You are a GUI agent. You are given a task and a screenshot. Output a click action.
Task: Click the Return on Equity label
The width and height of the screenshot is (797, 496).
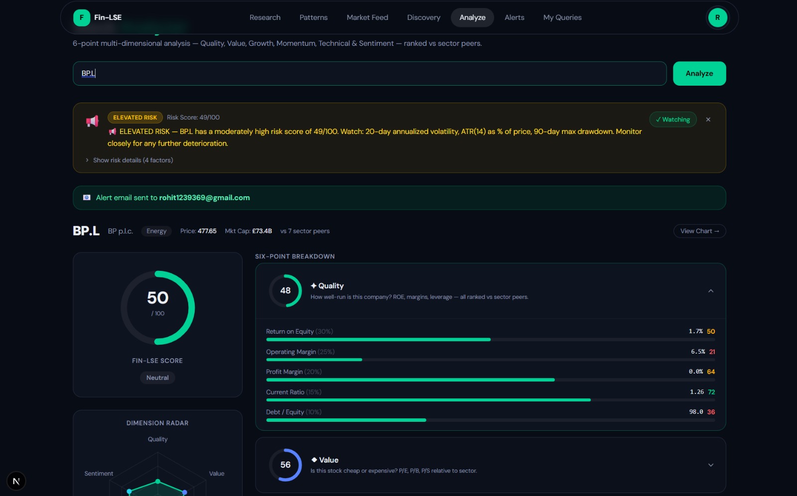pyautogui.click(x=290, y=332)
